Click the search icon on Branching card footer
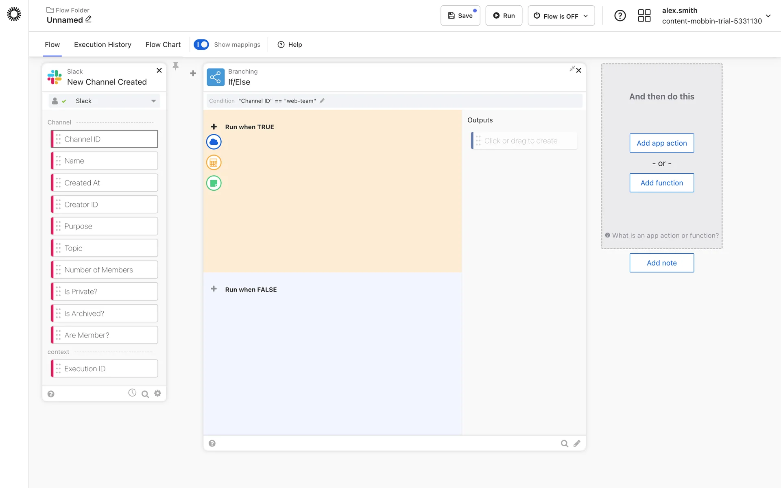Viewport: 781px width, 488px height. [564, 444]
